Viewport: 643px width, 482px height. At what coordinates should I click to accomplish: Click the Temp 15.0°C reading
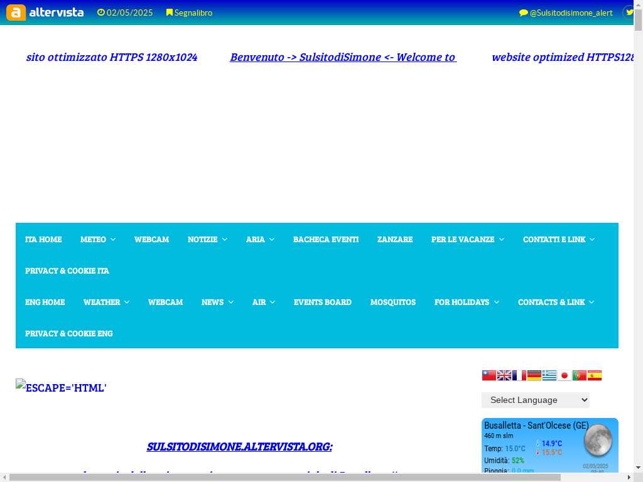pyautogui.click(x=504, y=448)
